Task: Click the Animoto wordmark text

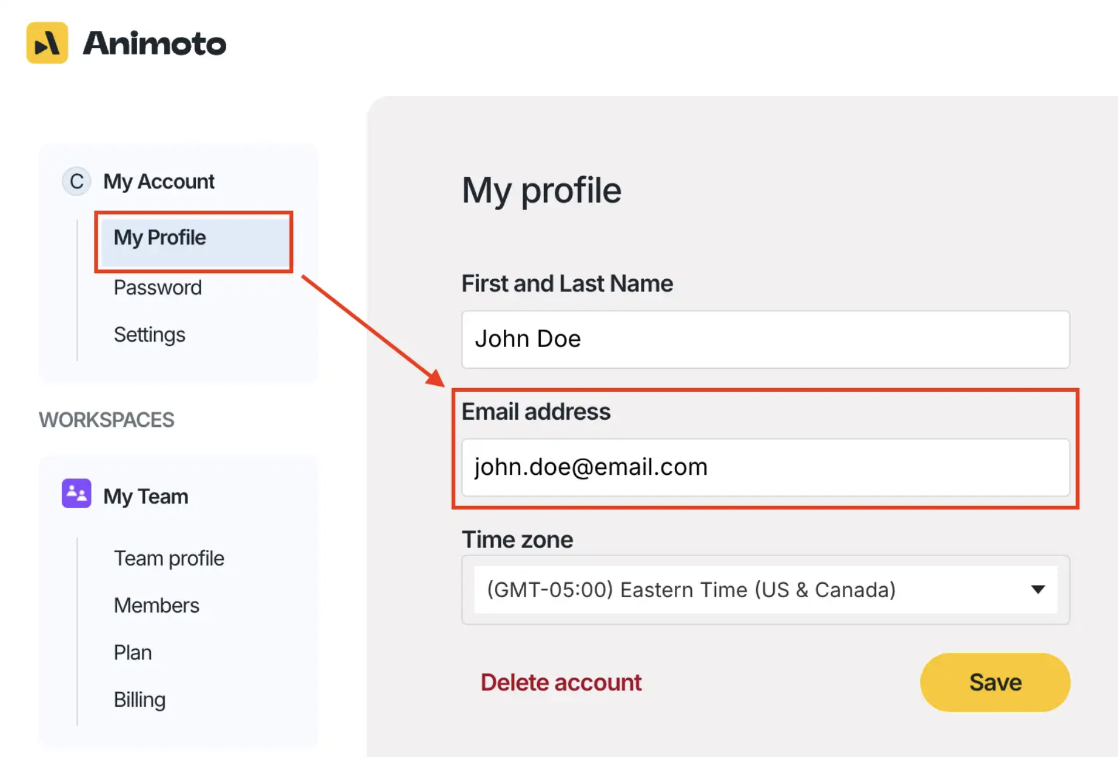Action: [x=155, y=43]
